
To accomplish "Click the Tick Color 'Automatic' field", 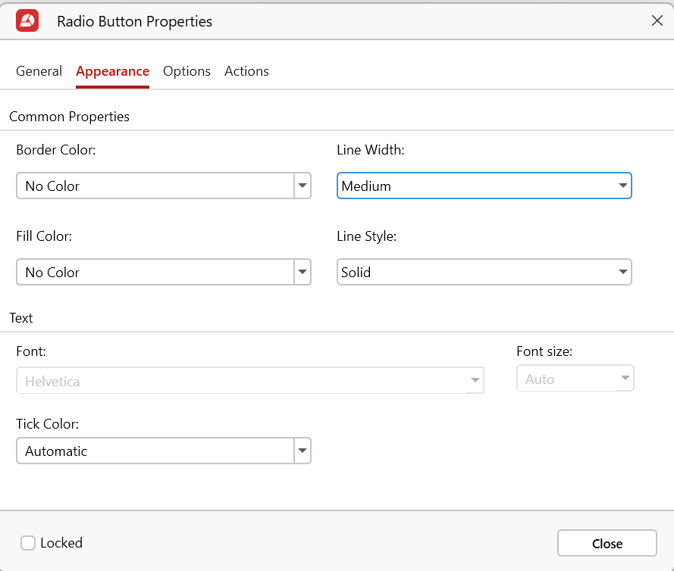I will [155, 451].
